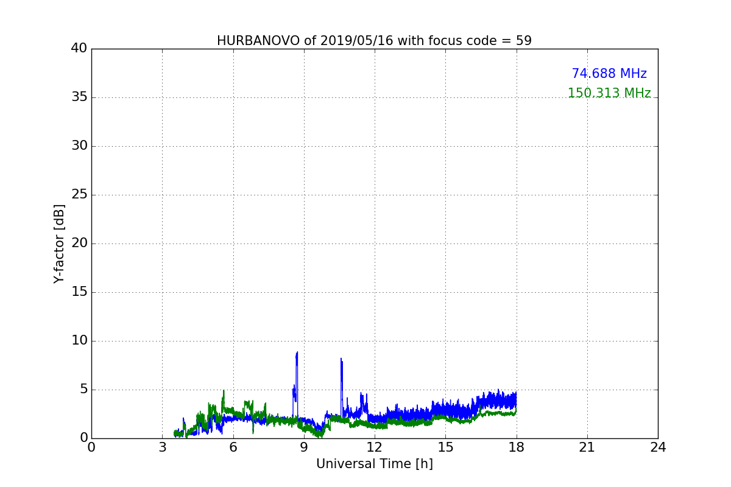
Task: Click the x-axis tick label 3
Action: (x=162, y=447)
